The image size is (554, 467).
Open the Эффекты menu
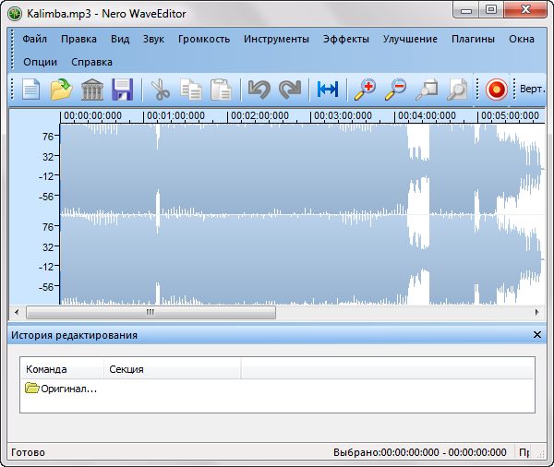coord(345,40)
